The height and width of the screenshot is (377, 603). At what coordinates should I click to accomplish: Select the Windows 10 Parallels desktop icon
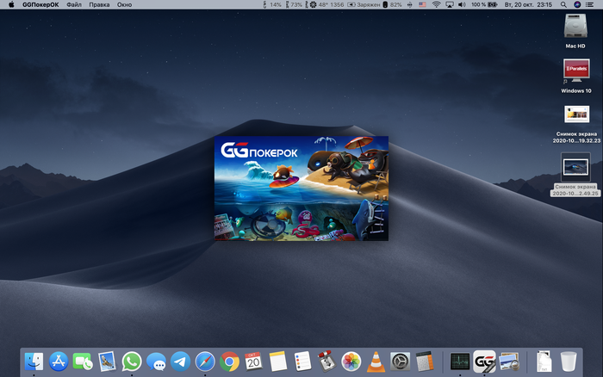click(576, 76)
